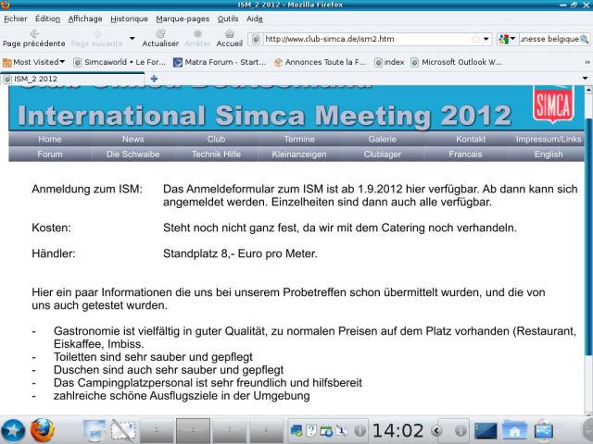Viewport: 593px width, 444px height.
Task: Switch site to English
Action: pos(549,154)
